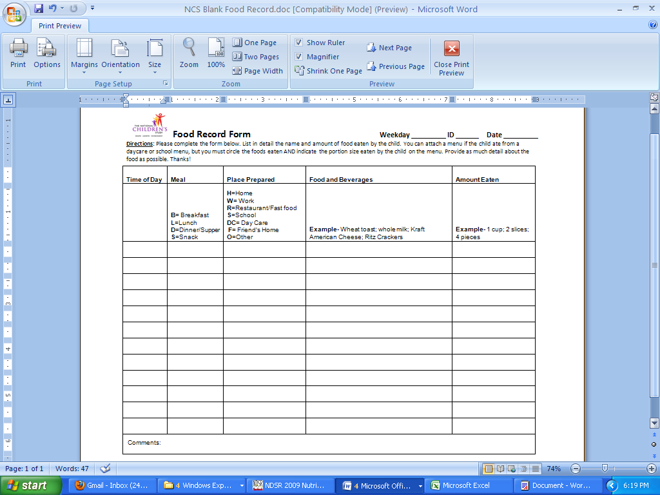Click the Windows Start button
This screenshot has width=660, height=495.
(27, 485)
